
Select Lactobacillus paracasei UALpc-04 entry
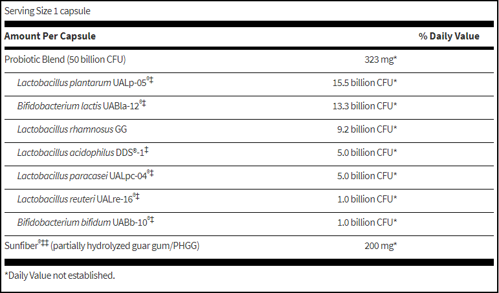tap(85, 175)
